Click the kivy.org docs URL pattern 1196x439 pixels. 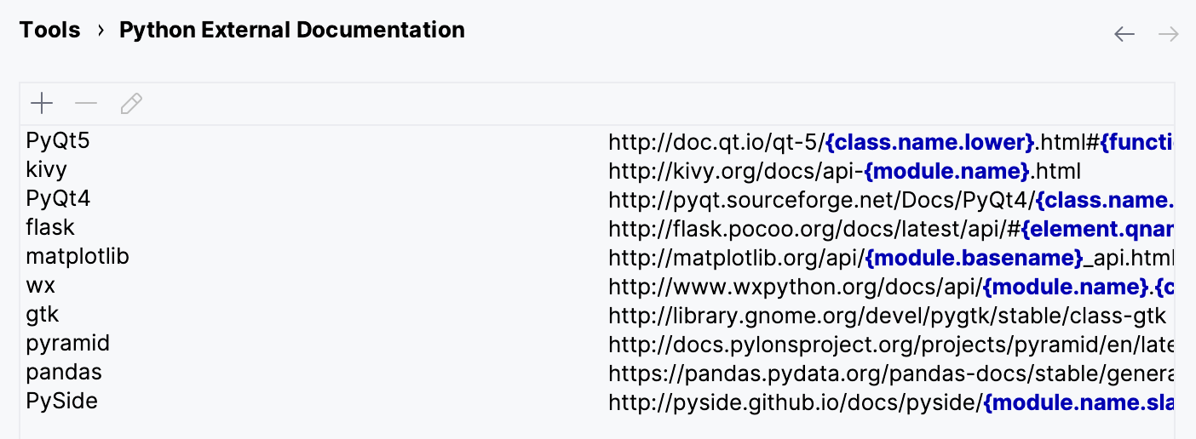(844, 171)
